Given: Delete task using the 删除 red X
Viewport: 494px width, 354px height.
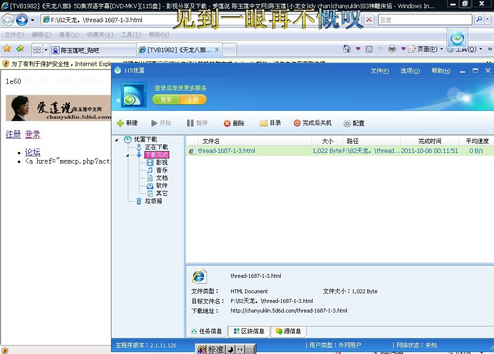Looking at the screenshot, I should [x=234, y=123].
